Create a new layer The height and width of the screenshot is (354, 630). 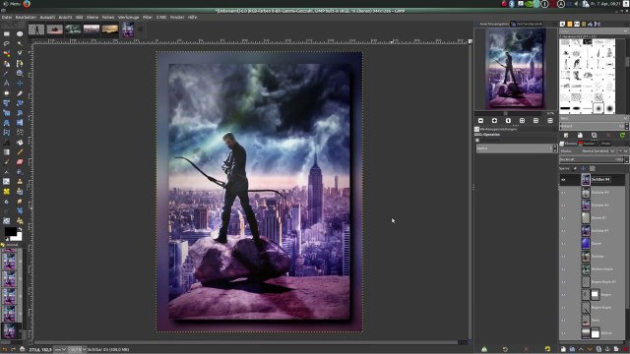tap(563, 349)
